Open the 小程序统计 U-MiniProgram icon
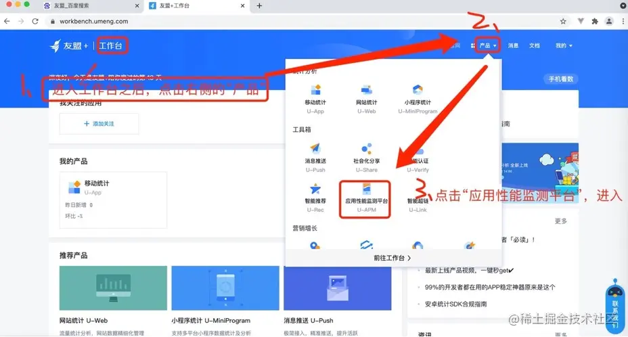The image size is (628, 337). [418, 90]
